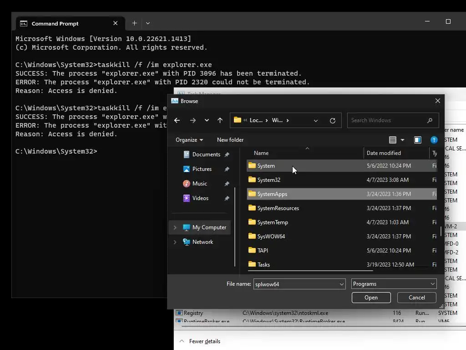Go back in the Browse dialog
The height and width of the screenshot is (350, 466).
(x=177, y=120)
